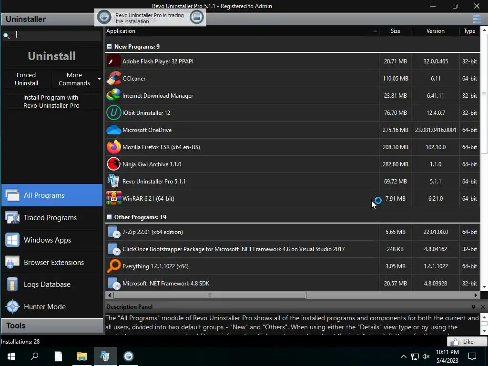
Task: Click the Microsoft OneDrive cloud icon
Action: (x=113, y=130)
